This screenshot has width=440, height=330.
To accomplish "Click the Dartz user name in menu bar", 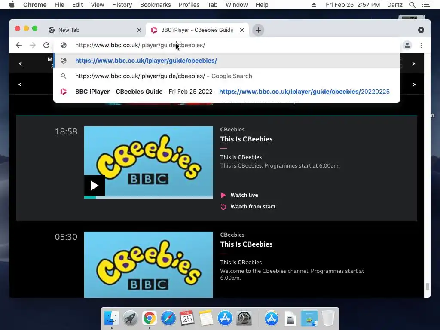I will [x=394, y=5].
